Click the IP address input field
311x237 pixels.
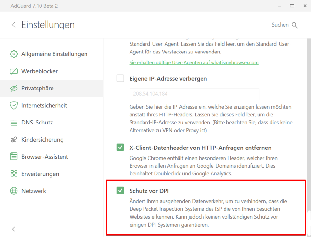pos(194,94)
